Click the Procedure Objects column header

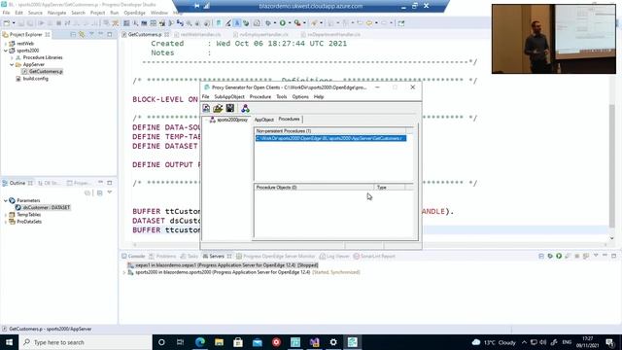coord(314,187)
